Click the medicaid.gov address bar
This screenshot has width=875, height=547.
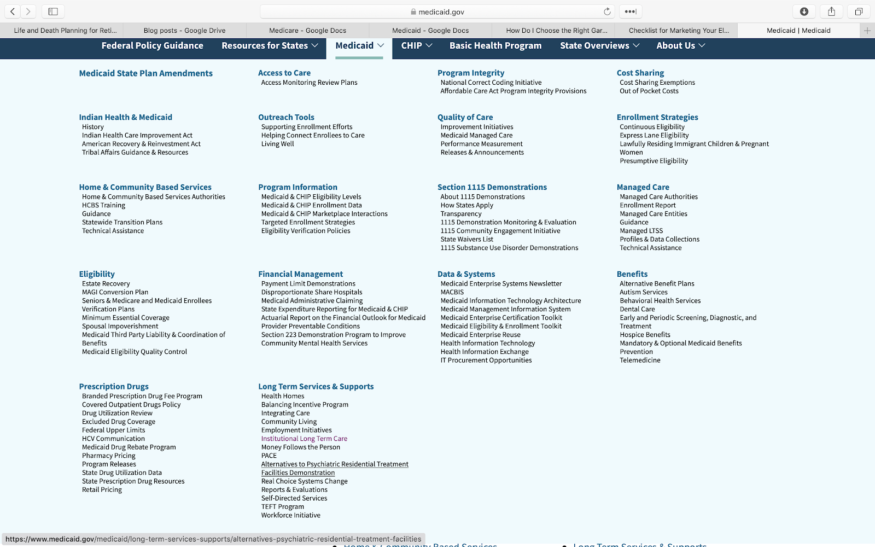pos(437,11)
